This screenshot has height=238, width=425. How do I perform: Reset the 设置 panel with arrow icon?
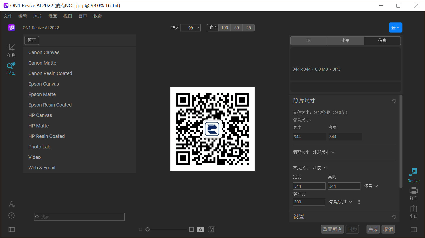[394, 217]
